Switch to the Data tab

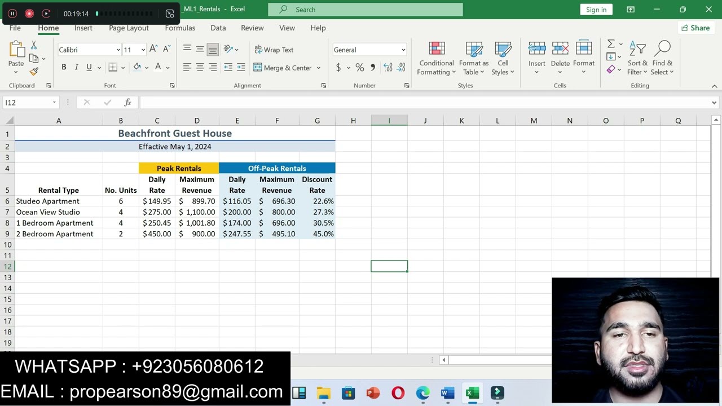click(x=218, y=28)
